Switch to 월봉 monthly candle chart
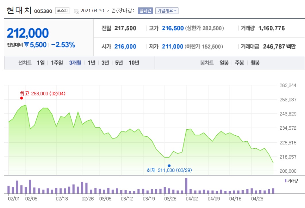Viewport: 305px width, 208px height. [255, 63]
